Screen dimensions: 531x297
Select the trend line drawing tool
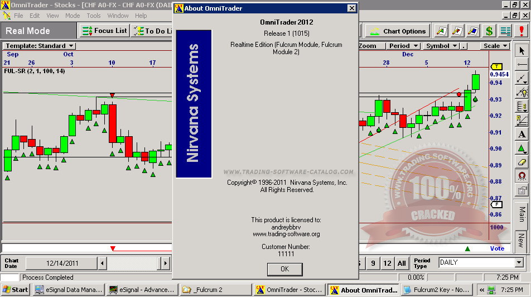point(522,79)
